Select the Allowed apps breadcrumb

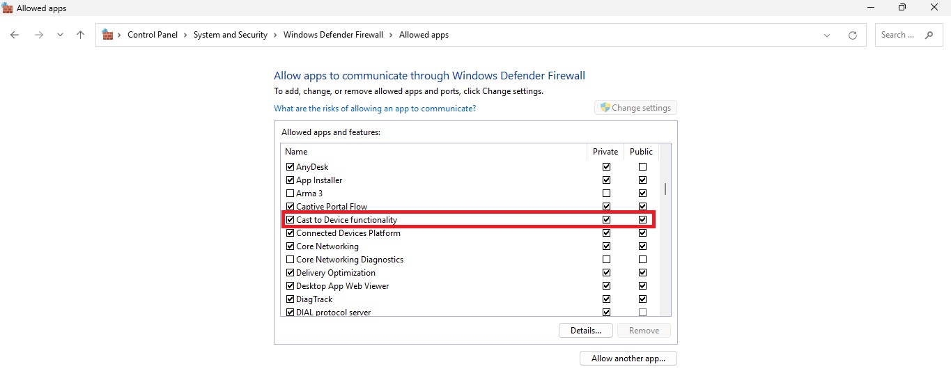pos(424,35)
